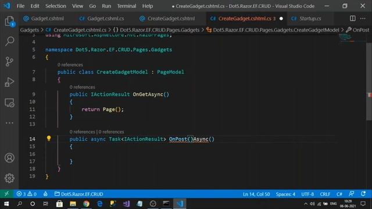Open Microsoft Store from taskbar
Viewport: 372px width, 209px height.
pyautogui.click(x=59, y=204)
